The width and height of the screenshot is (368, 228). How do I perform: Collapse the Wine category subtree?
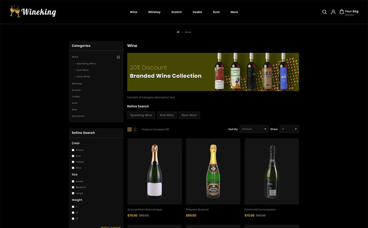(x=118, y=57)
